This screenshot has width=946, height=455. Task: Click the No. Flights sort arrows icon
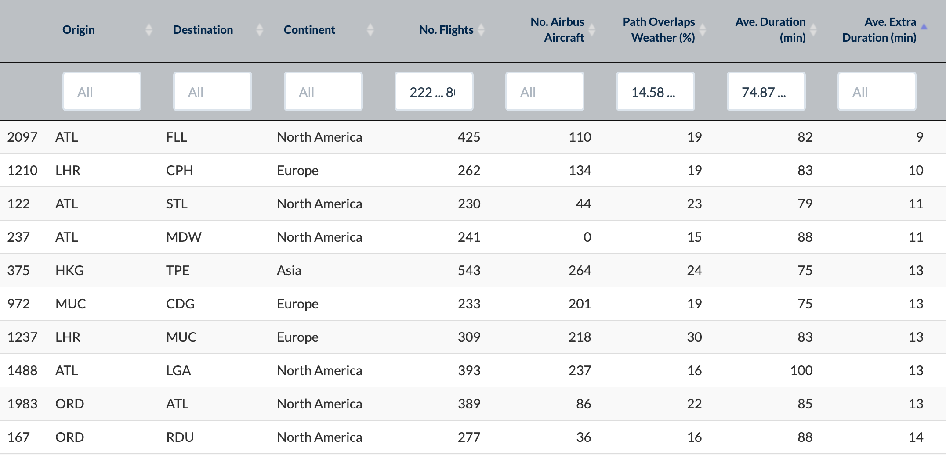click(481, 30)
